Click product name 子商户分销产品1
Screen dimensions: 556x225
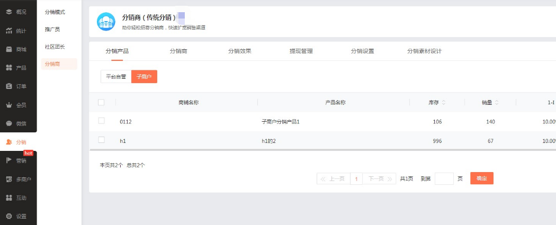coord(281,122)
